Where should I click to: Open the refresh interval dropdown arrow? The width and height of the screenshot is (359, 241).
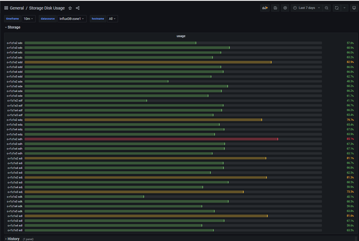(344, 8)
